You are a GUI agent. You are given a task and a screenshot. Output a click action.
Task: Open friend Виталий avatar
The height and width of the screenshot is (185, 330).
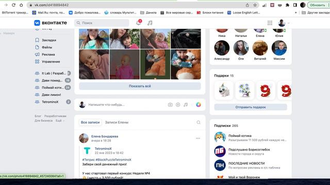[260, 48]
